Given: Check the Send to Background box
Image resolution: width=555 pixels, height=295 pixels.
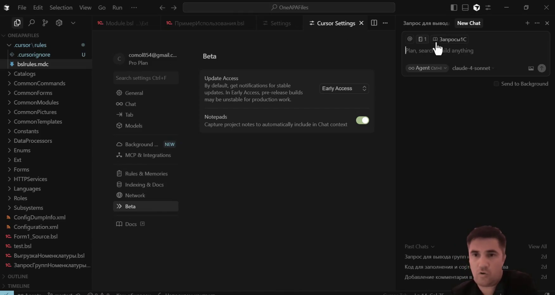Looking at the screenshot, I should pos(496,84).
